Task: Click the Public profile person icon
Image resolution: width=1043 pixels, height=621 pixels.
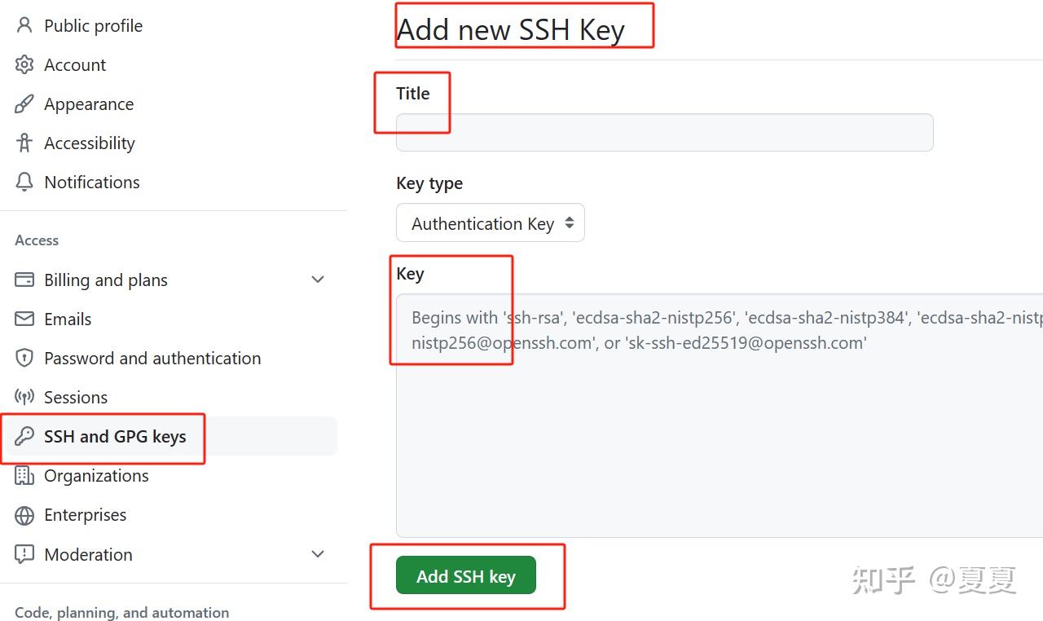Action: coord(24,25)
